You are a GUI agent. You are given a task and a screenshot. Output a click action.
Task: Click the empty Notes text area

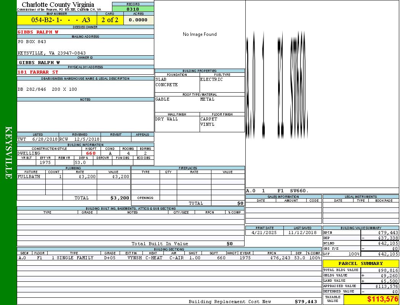click(x=85, y=116)
